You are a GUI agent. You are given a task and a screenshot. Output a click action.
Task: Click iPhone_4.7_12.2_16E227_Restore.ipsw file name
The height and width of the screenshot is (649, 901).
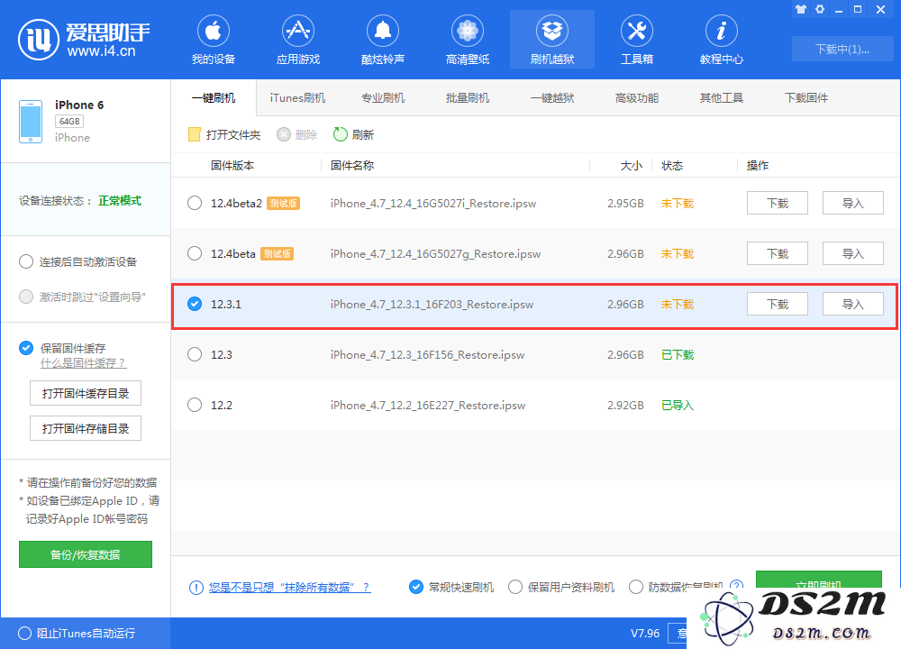(427, 406)
